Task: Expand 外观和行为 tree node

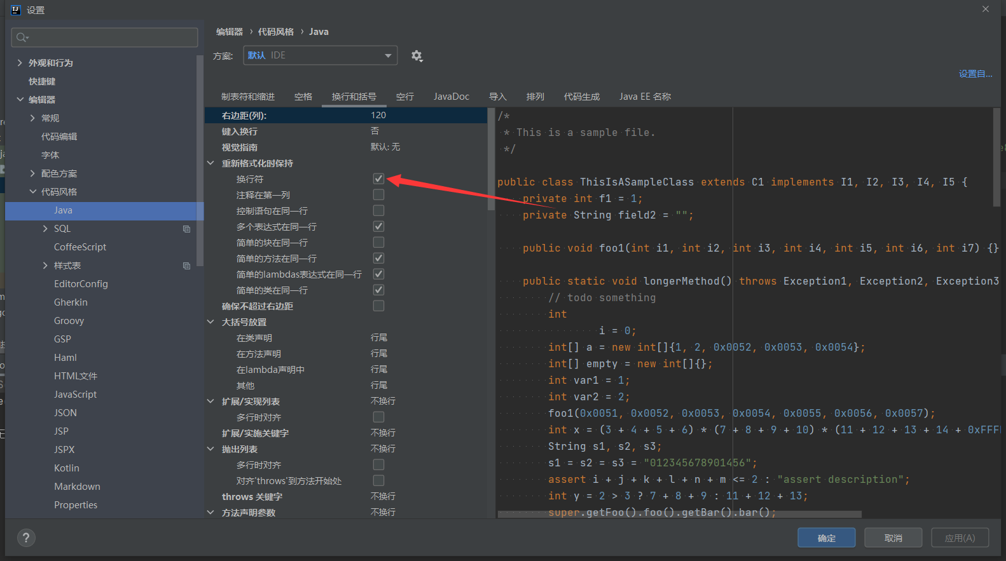Action: pos(20,63)
